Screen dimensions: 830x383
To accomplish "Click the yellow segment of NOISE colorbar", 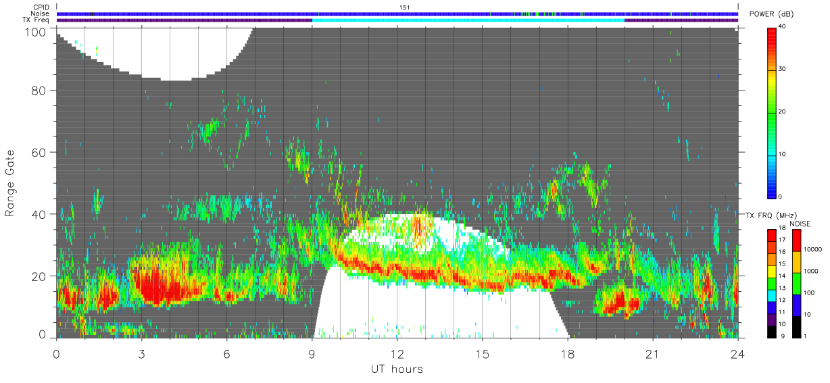I will (796, 262).
